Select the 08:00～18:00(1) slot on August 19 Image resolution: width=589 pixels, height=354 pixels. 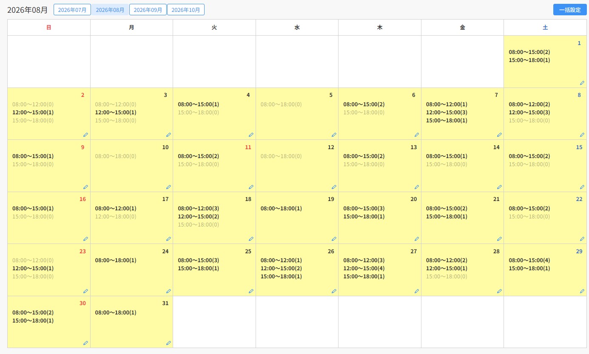(281, 208)
